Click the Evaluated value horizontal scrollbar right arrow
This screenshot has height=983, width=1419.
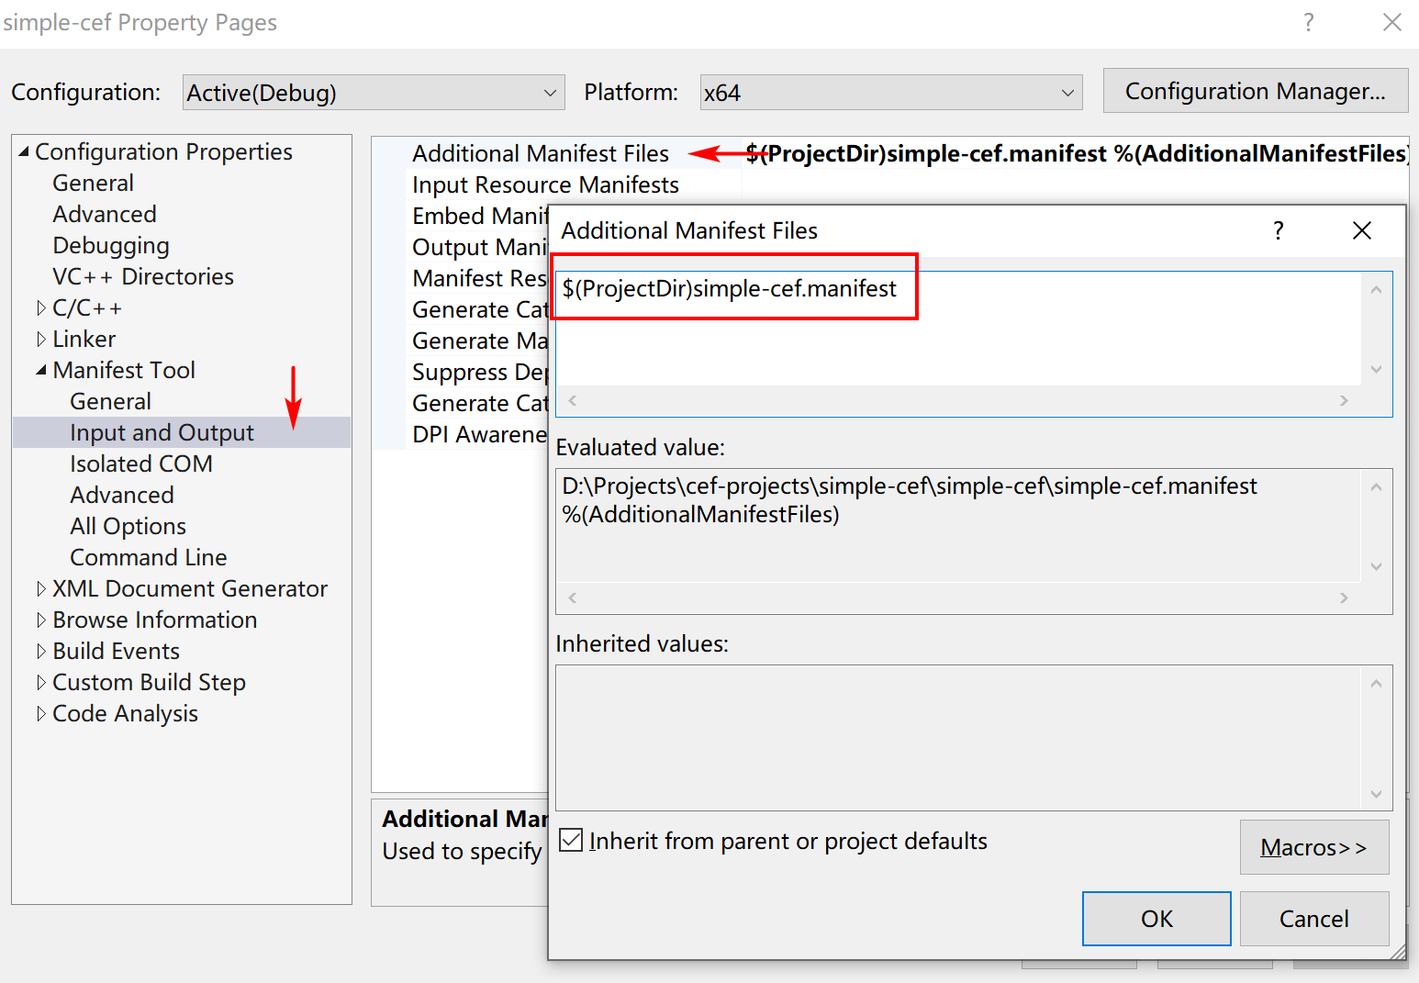click(1344, 598)
